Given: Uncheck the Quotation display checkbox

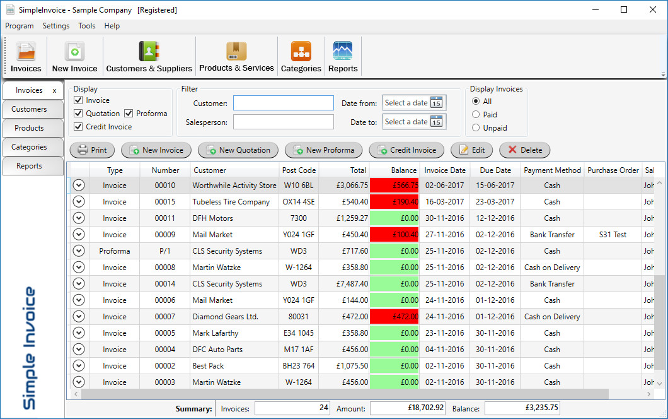Looking at the screenshot, I should 78,113.
